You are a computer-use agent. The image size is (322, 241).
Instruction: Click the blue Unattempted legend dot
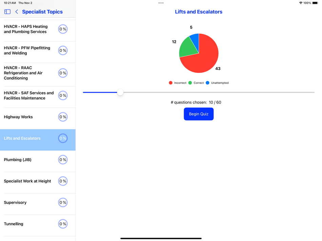click(208, 83)
